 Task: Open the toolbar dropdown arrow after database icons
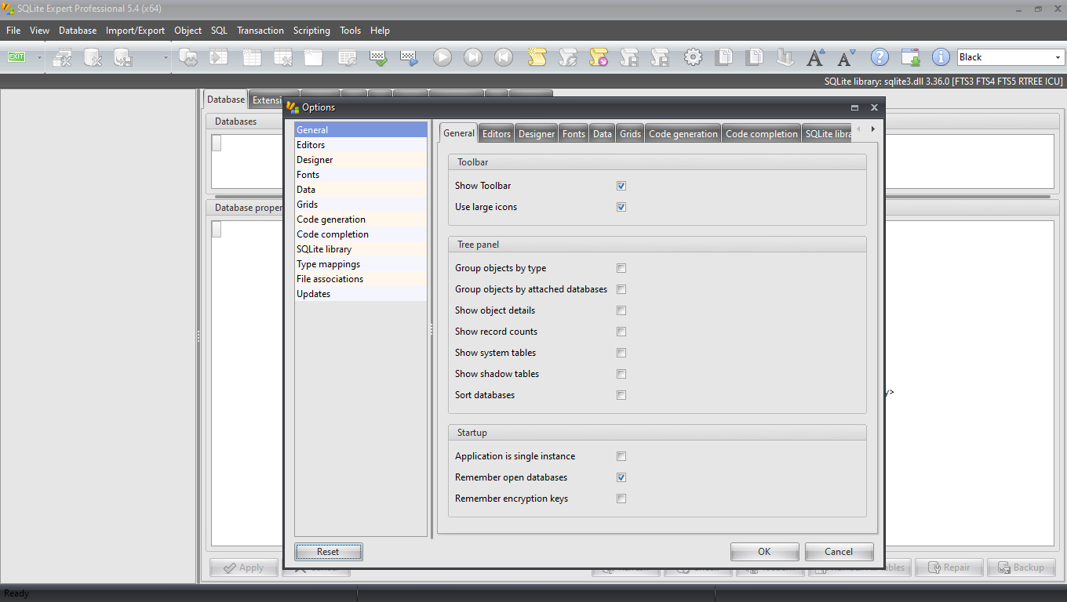pyautogui.click(x=166, y=57)
